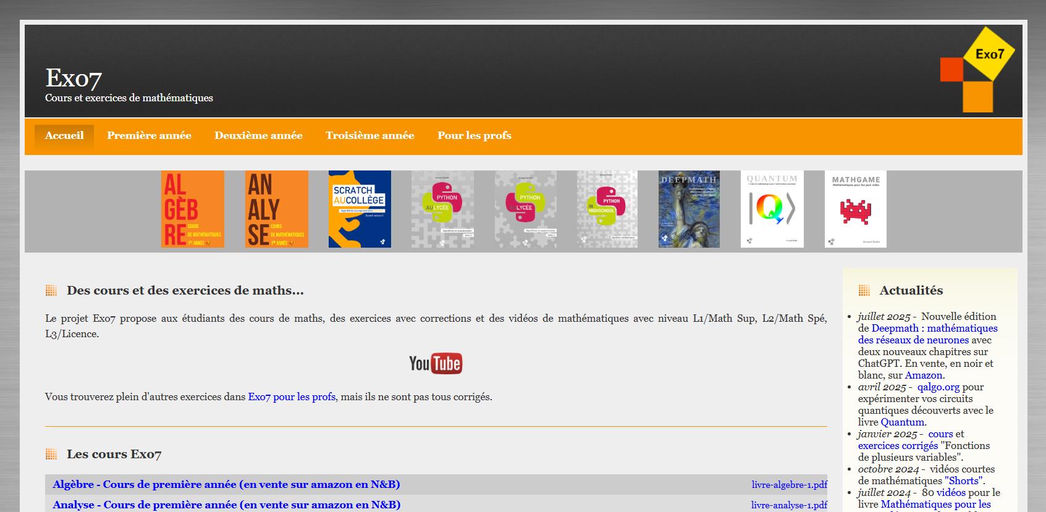Open the Première année menu
1046x512 pixels.
[x=149, y=136]
